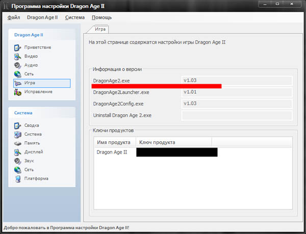Close the Dragon Age II config window

292,4
